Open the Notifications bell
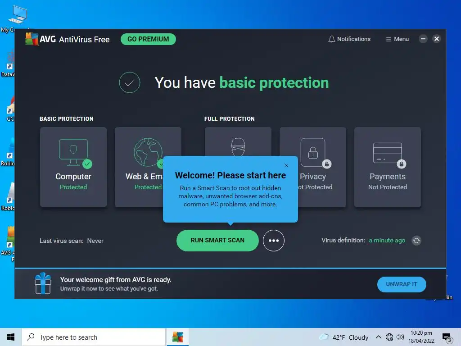 point(349,39)
